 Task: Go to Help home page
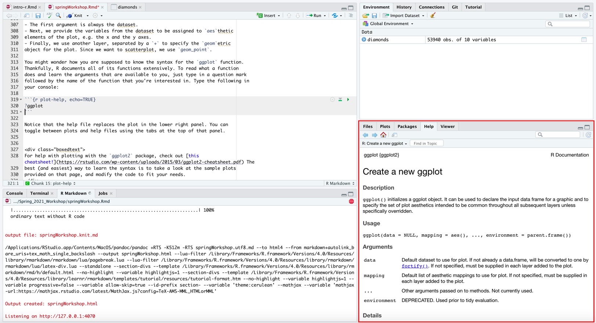[383, 135]
